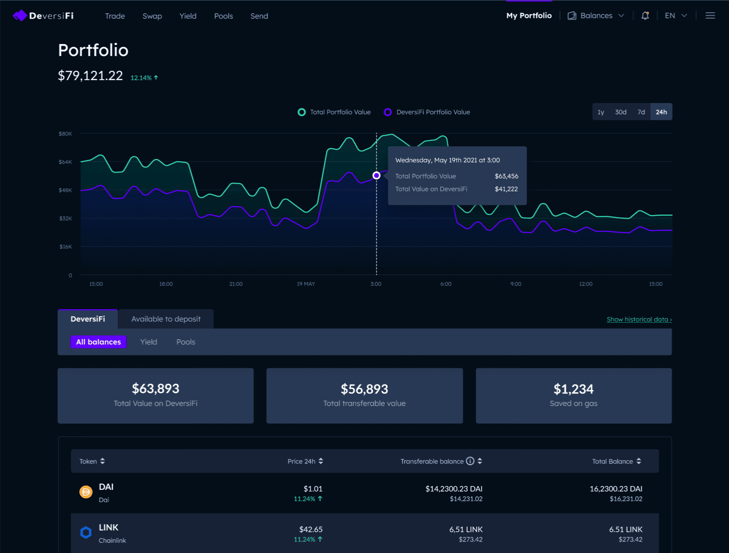Select the 30d chart range
The width and height of the screenshot is (729, 553).
click(621, 112)
